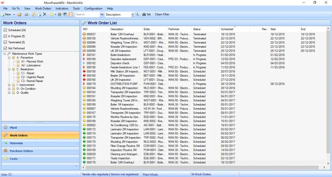The height and width of the screenshot is (177, 332).
Task: Collapse the A - Preventive tree node
Action: click(x=9, y=58)
